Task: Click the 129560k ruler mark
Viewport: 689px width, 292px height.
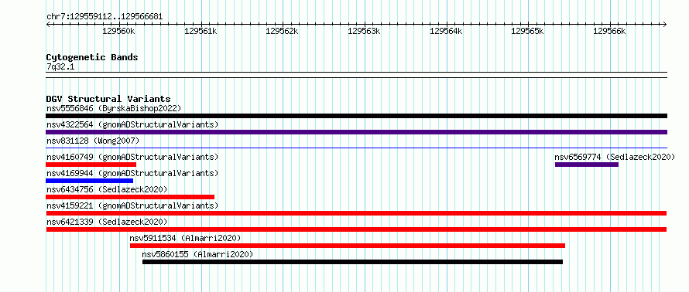Action: pyautogui.click(x=118, y=31)
